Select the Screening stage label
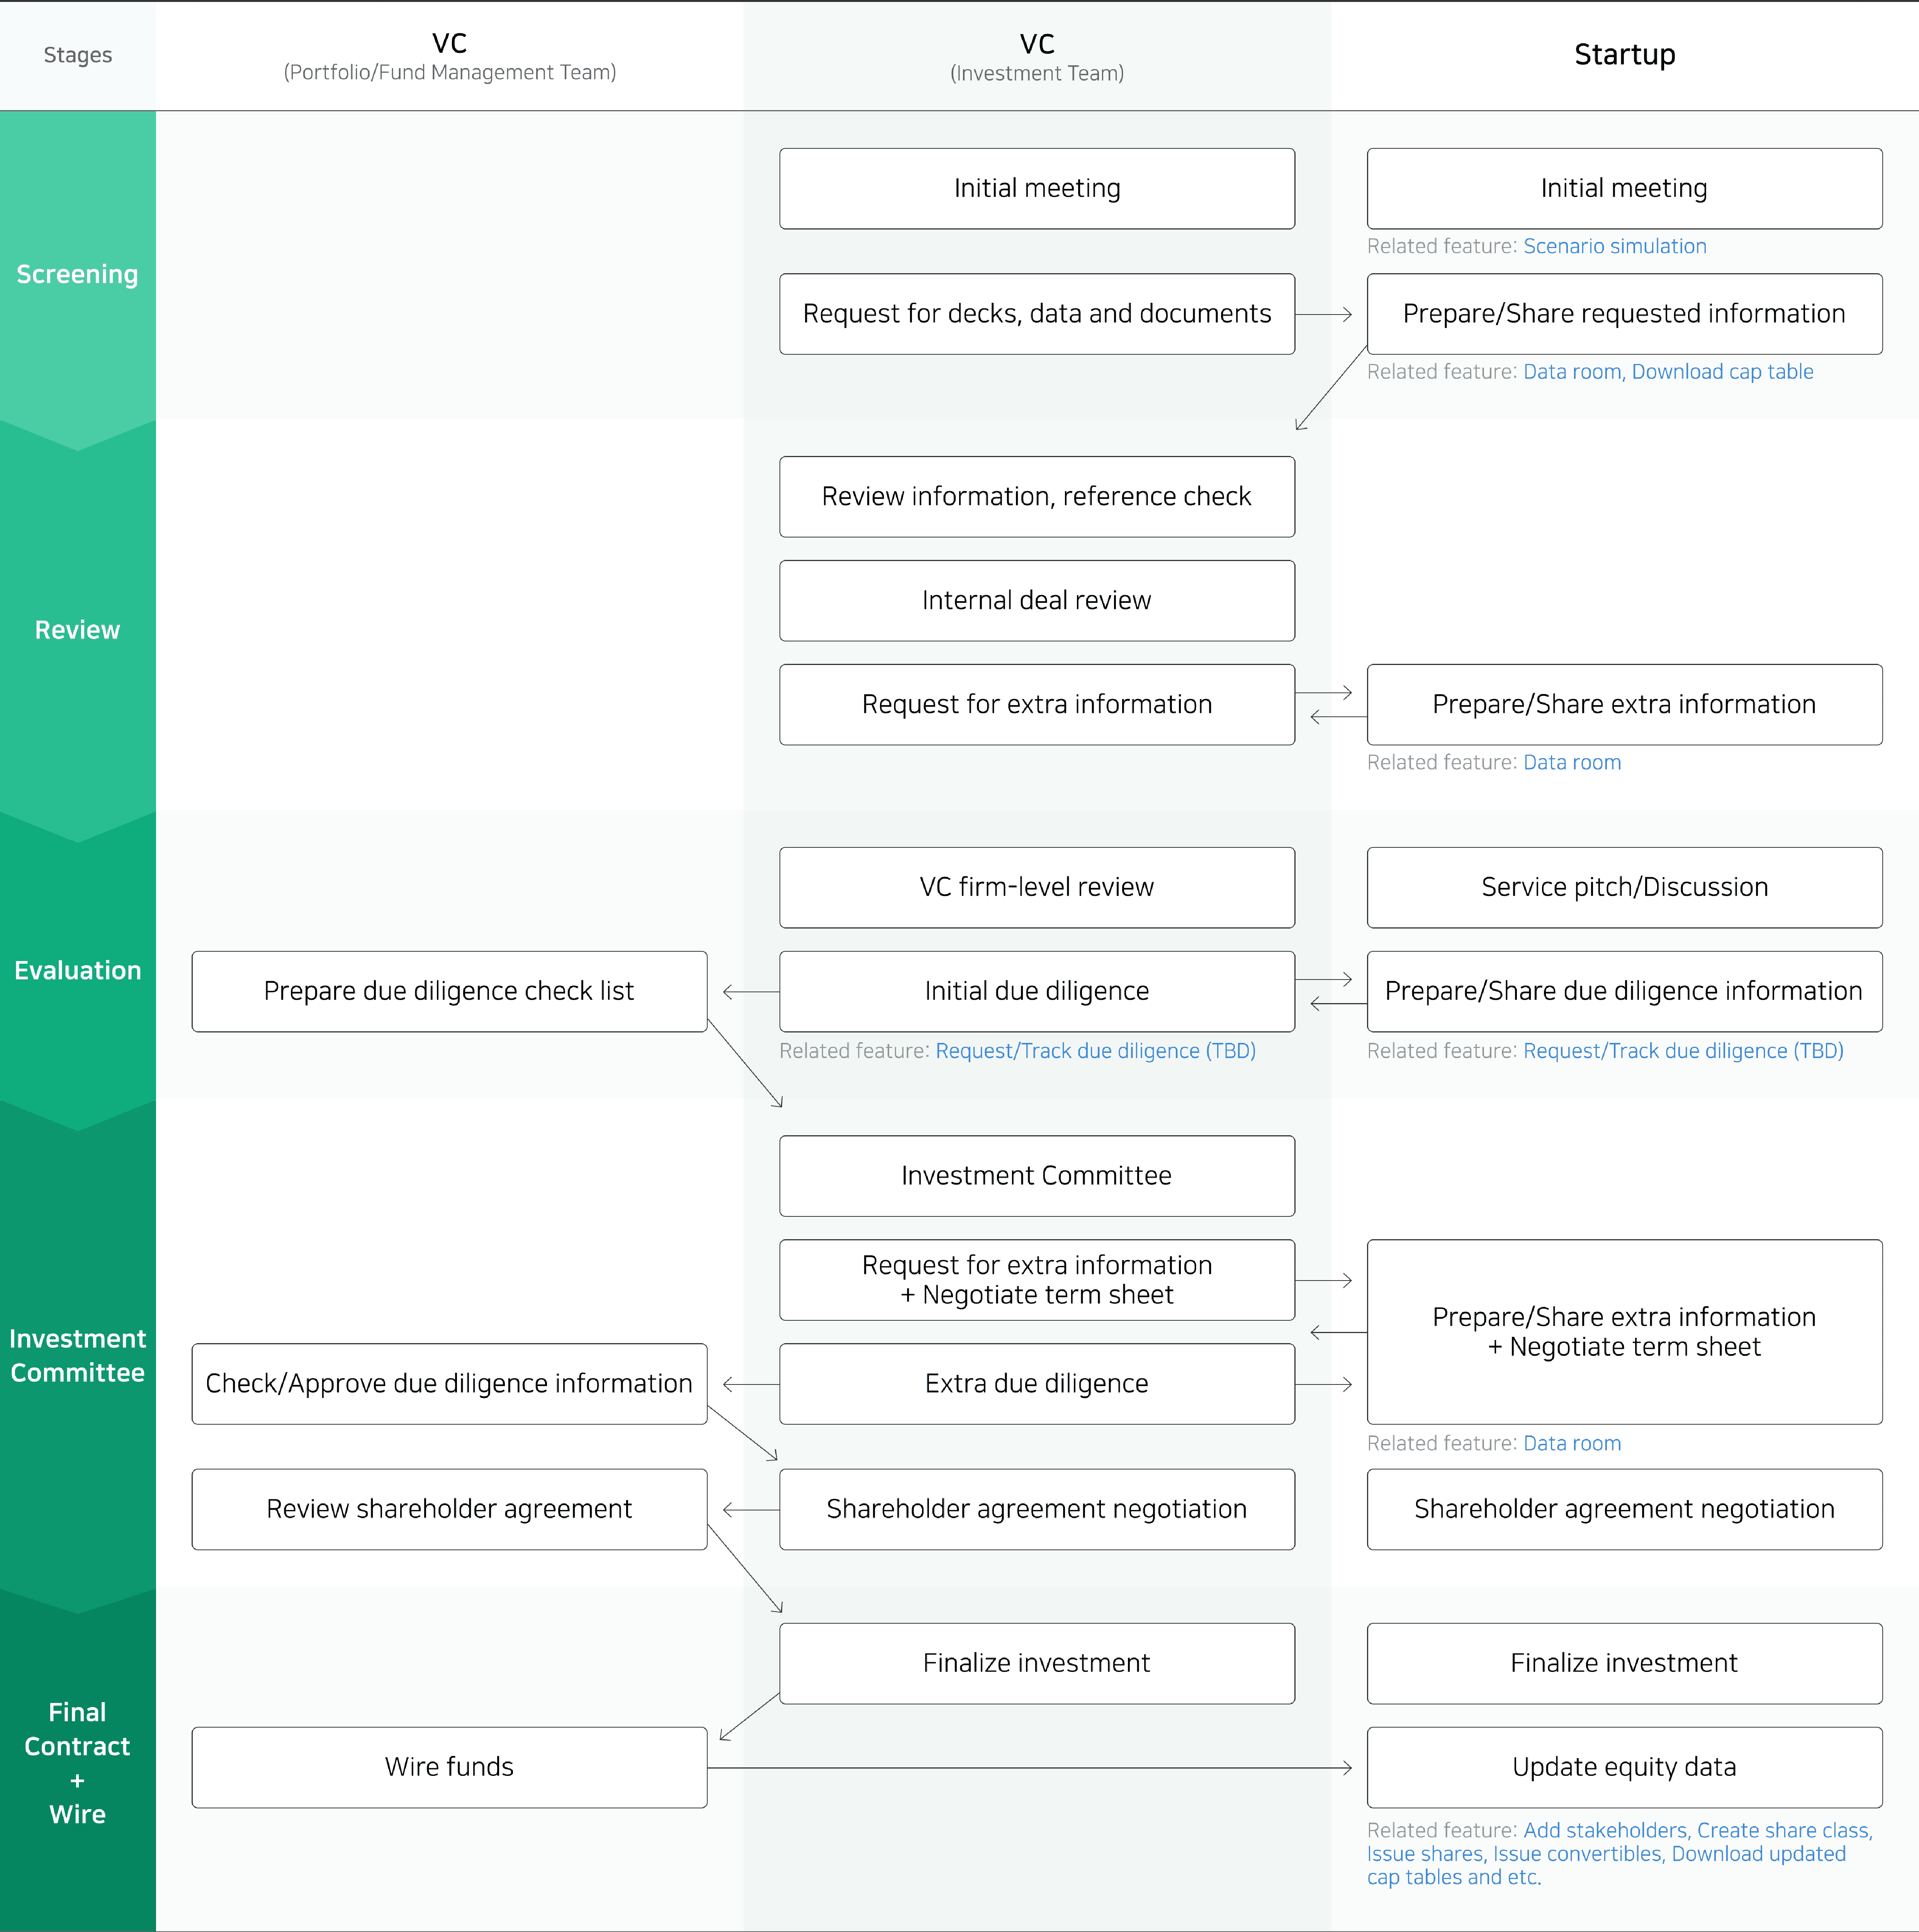This screenshot has width=1919, height=1932. [x=77, y=274]
